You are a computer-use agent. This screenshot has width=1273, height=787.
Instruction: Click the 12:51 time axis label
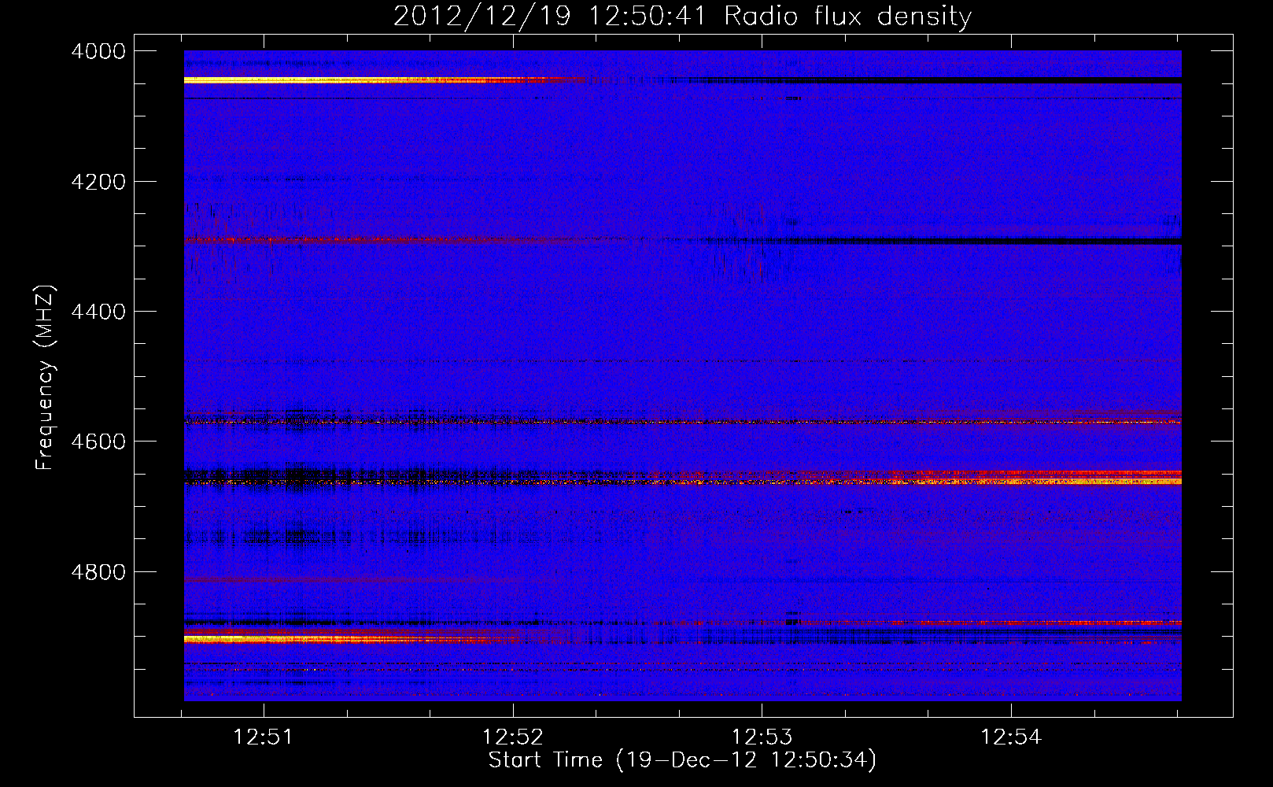pos(264,737)
